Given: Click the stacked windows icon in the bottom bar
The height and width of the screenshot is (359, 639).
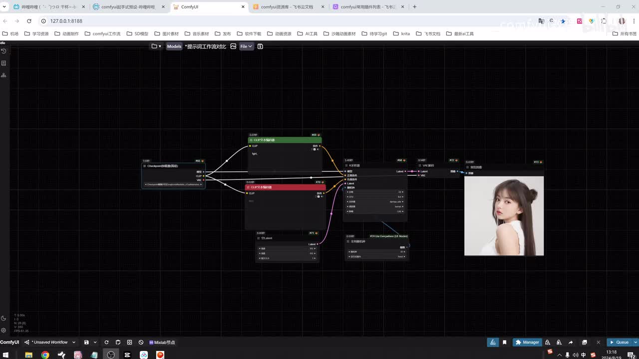Looking at the screenshot, I should pyautogui.click(x=585, y=343).
